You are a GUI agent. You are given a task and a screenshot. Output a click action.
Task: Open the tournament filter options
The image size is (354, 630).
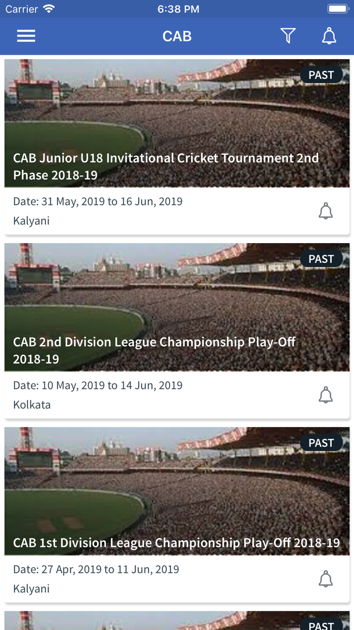[x=288, y=36]
